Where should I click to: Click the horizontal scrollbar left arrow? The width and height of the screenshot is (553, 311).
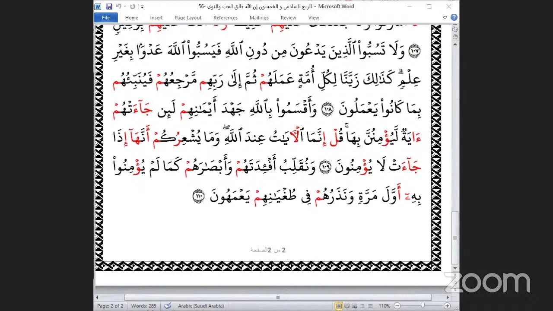(x=97, y=297)
